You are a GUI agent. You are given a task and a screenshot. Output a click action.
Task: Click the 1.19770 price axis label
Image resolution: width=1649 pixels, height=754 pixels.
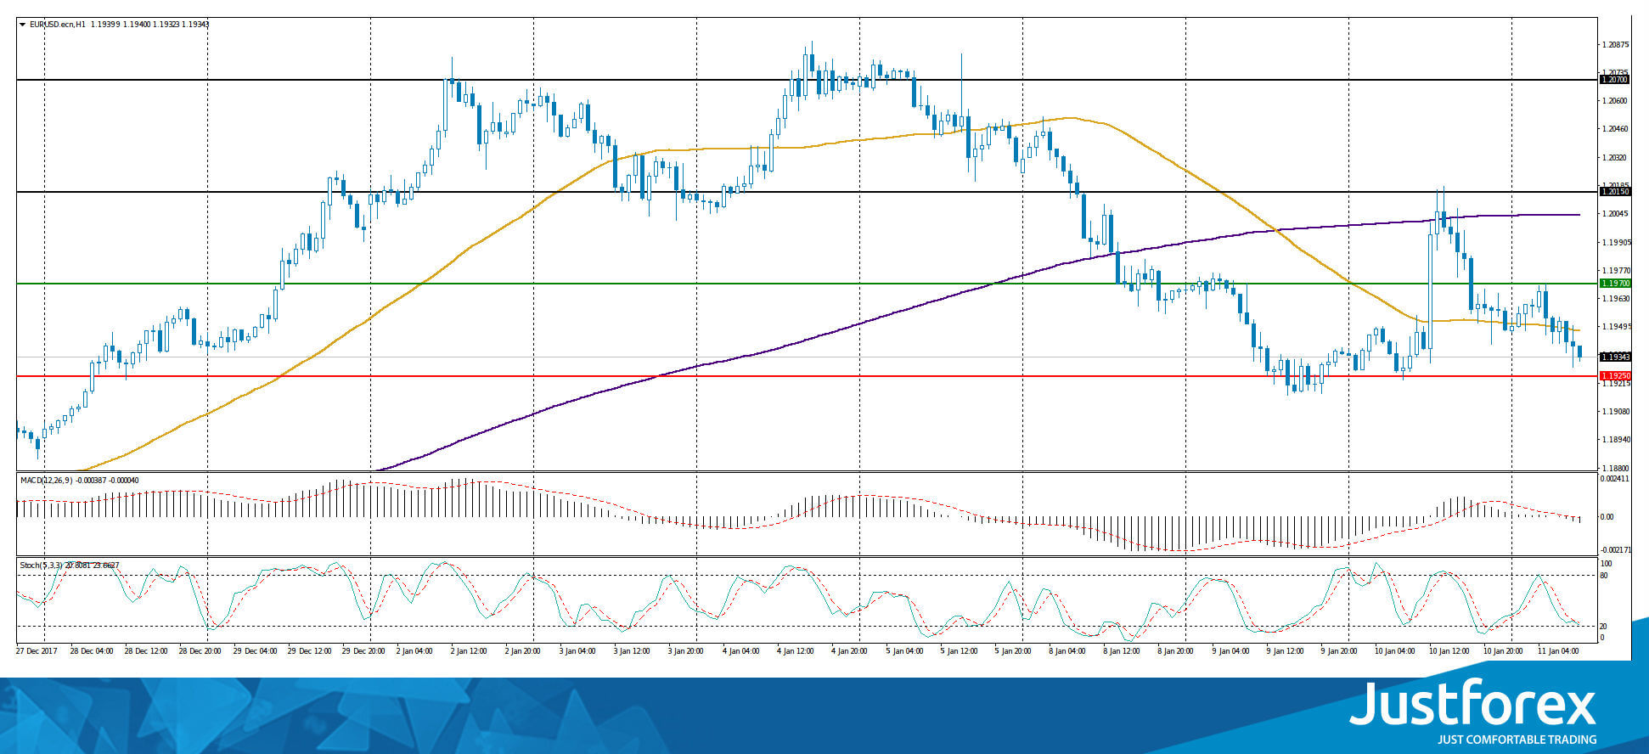[x=1616, y=271]
